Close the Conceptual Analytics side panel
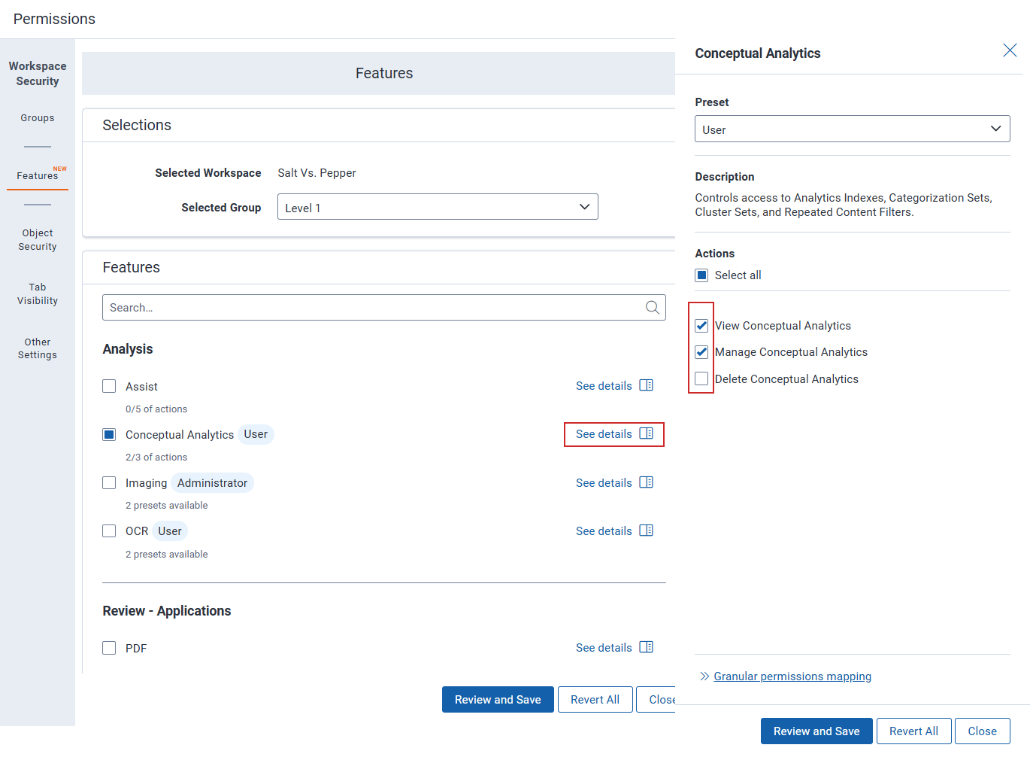The image size is (1030, 757). click(1010, 50)
